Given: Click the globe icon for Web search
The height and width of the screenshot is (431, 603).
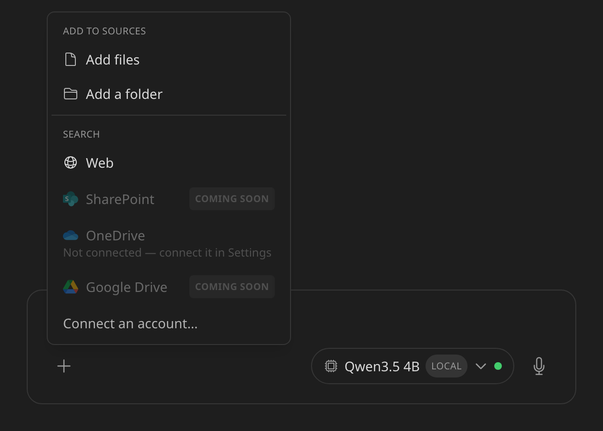Looking at the screenshot, I should pos(71,162).
